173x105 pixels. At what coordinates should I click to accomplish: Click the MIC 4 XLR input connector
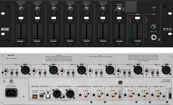point(82,70)
